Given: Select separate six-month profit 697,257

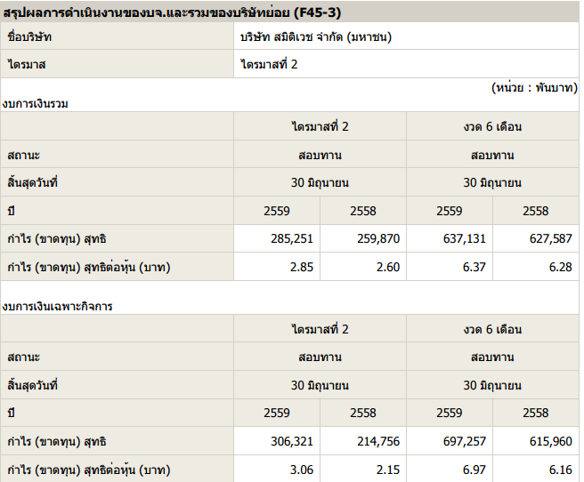Looking at the screenshot, I should pos(465,441).
